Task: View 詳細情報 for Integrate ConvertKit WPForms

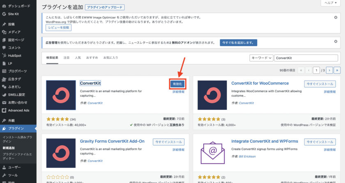Action: [330, 150]
